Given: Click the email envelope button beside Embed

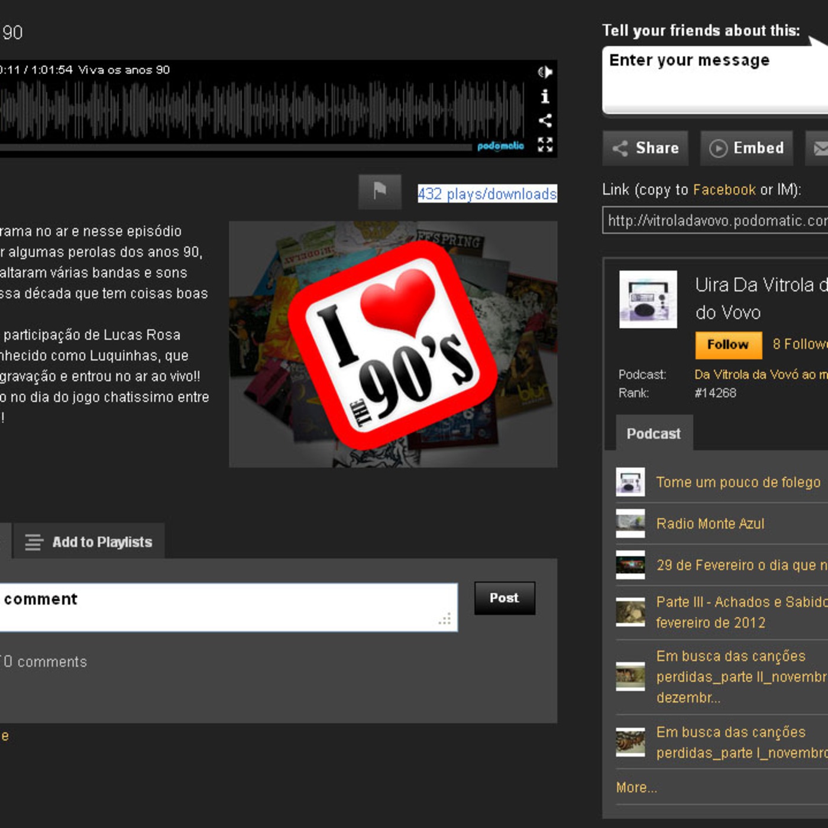Looking at the screenshot, I should pyautogui.click(x=817, y=148).
